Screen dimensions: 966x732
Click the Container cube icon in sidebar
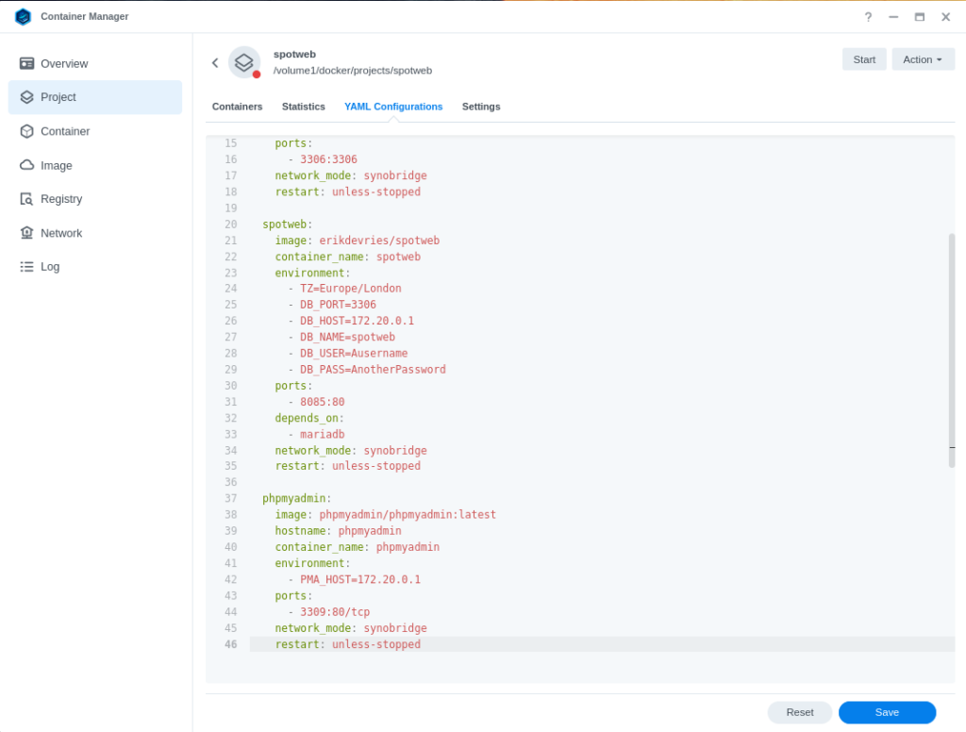point(26,131)
